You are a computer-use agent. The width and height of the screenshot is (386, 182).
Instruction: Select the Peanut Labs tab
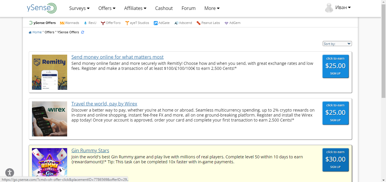coord(208,23)
